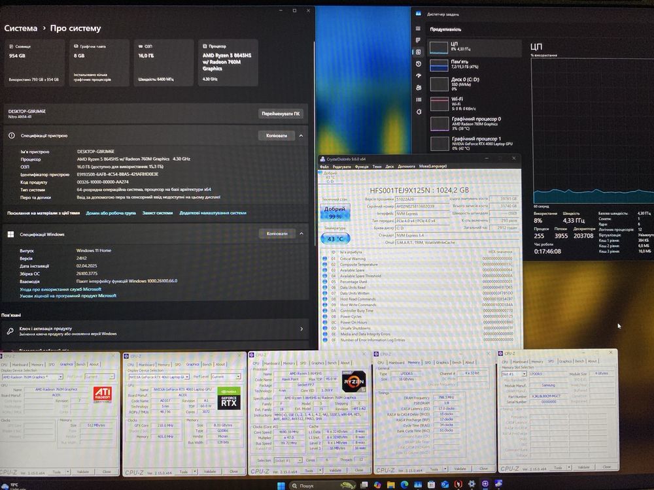Open Processes page icon in Task Manager sidebar
The image size is (654, 490).
[x=418, y=40]
